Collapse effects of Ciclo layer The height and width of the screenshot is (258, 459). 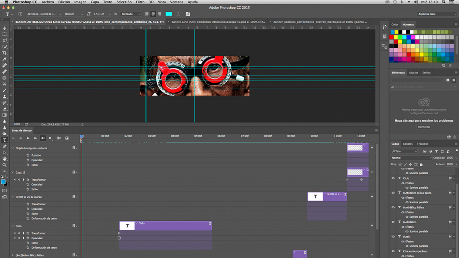coord(454,178)
